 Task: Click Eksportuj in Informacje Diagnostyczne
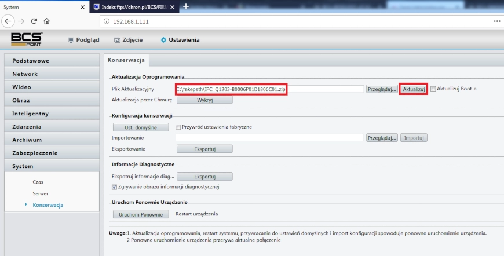204,176
